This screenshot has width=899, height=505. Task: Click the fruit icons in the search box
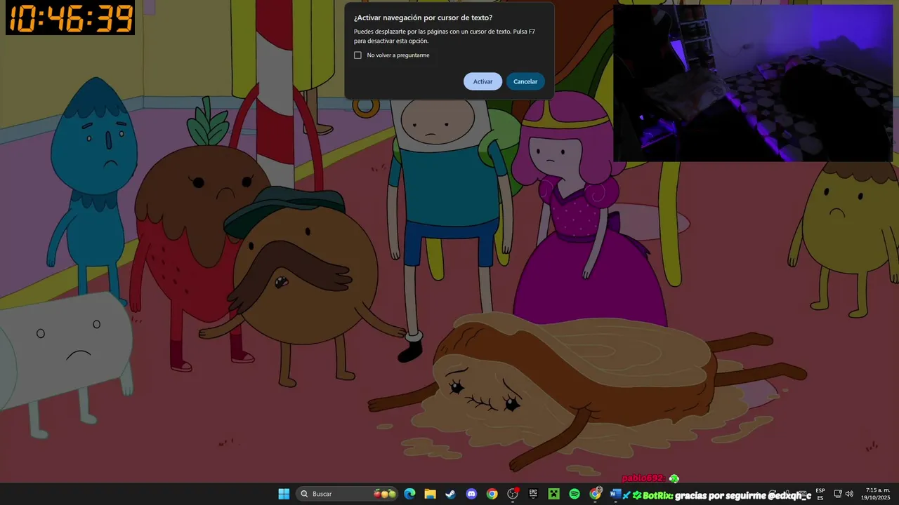[x=385, y=494]
